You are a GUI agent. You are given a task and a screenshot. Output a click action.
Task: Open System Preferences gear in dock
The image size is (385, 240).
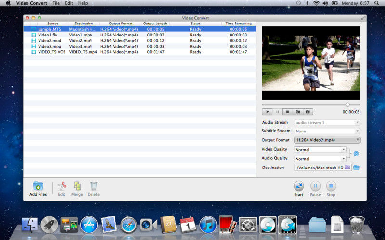pyautogui.click(x=248, y=225)
